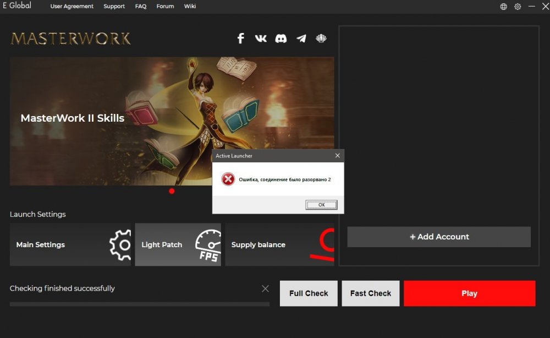This screenshot has width=550, height=338.
Task: Click the red Play button
Action: 469,293
